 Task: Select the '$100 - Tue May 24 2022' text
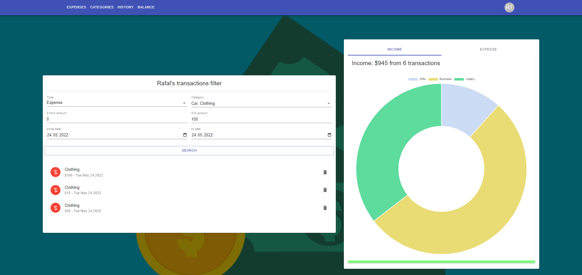[84, 175]
